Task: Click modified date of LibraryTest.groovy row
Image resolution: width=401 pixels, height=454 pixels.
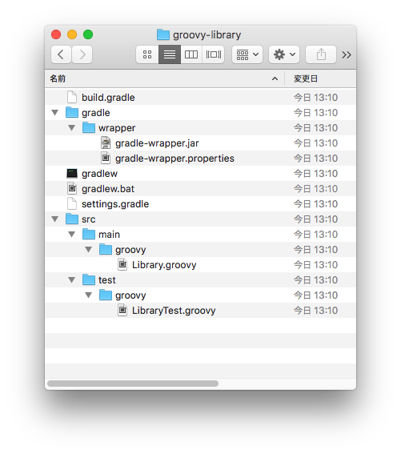Action: point(315,311)
